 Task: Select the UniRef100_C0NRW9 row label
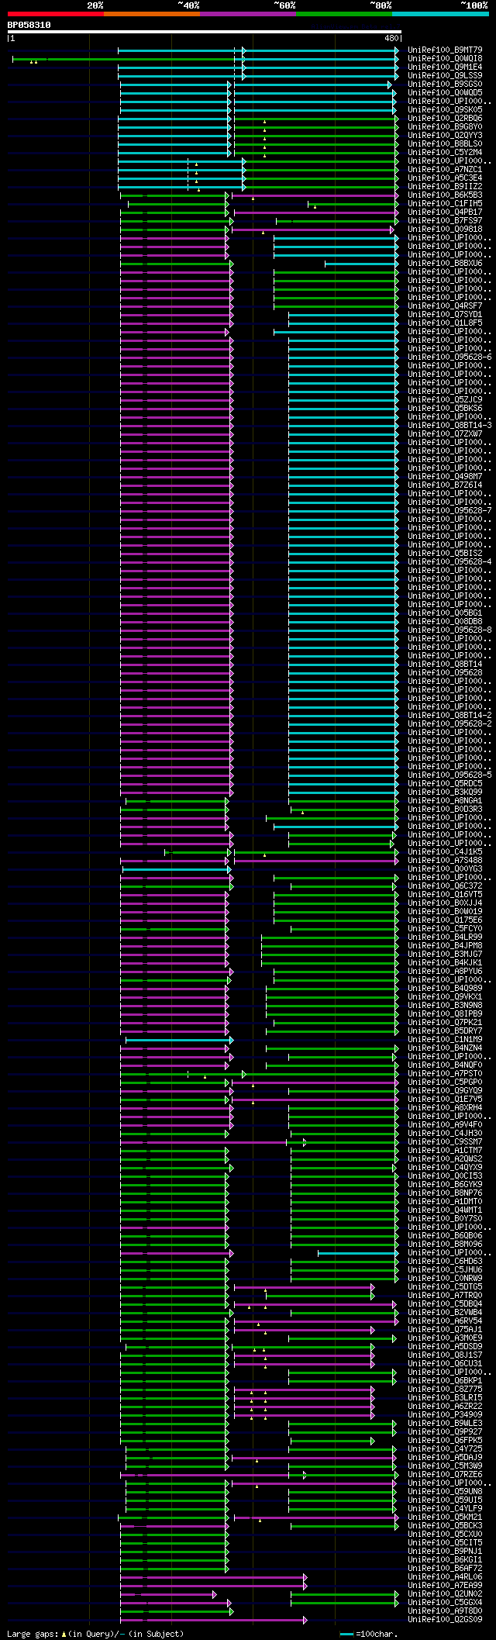coord(445,1278)
